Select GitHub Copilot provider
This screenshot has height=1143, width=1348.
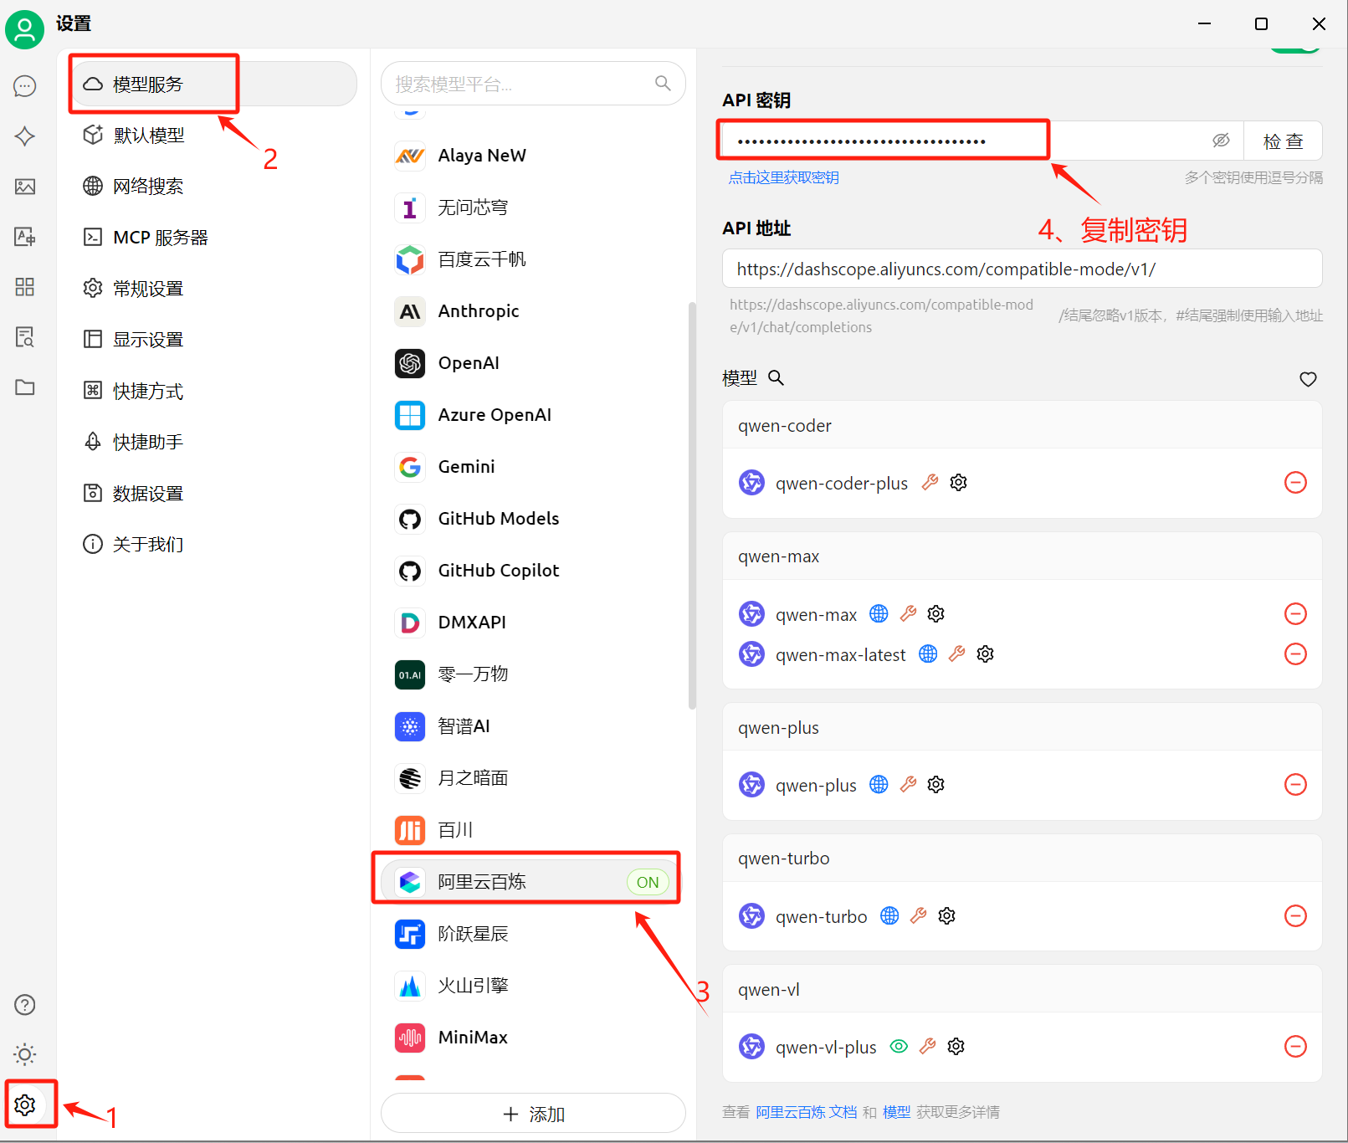[x=533, y=571]
